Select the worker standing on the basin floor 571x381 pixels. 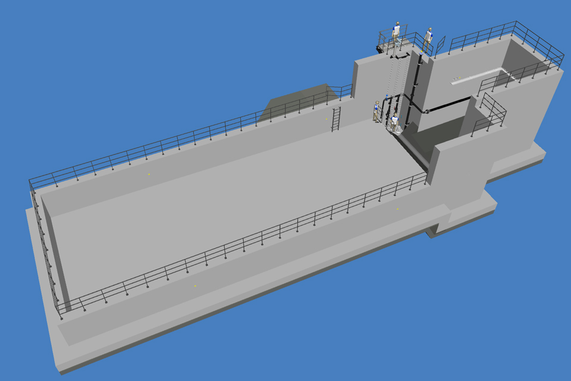pyautogui.click(x=377, y=111)
